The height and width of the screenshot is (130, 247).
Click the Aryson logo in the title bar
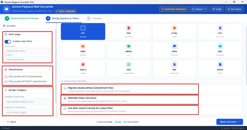coord(2,2)
